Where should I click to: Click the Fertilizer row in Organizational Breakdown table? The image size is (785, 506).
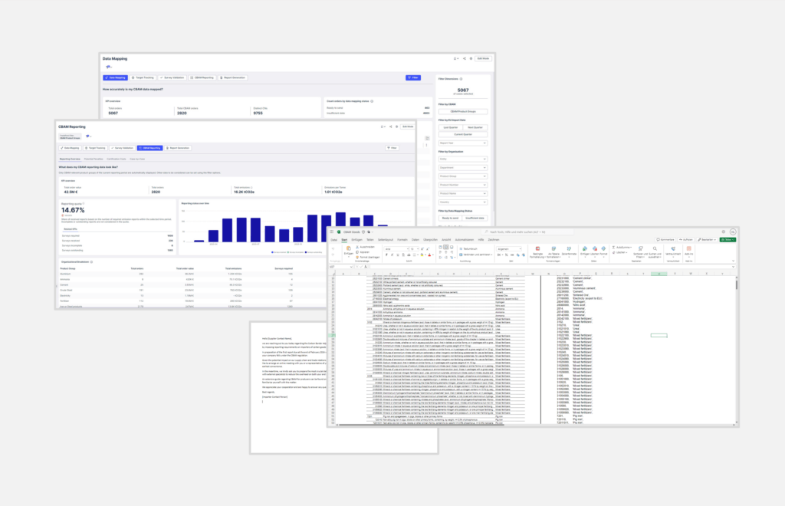[192, 301]
